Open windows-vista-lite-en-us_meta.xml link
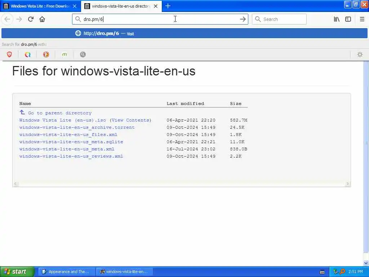 (67, 149)
